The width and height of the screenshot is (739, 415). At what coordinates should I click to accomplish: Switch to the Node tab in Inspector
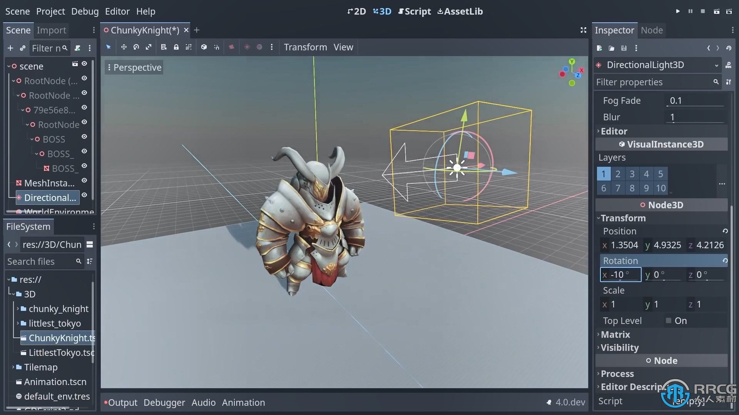coord(652,30)
